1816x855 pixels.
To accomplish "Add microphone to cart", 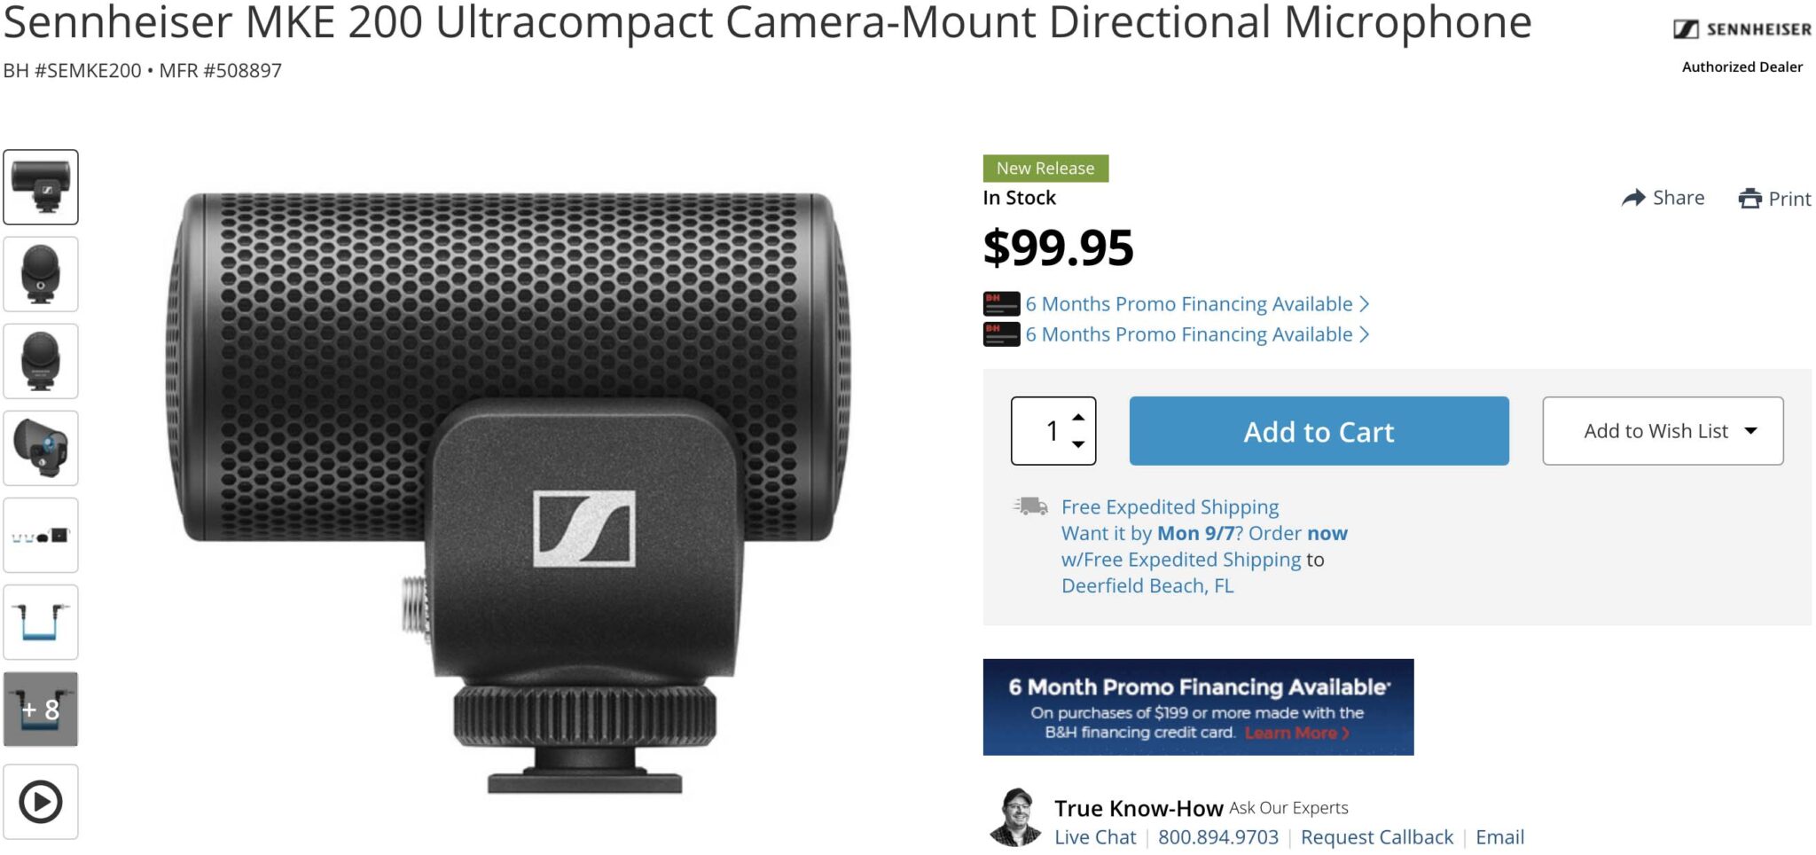I will (x=1319, y=431).
